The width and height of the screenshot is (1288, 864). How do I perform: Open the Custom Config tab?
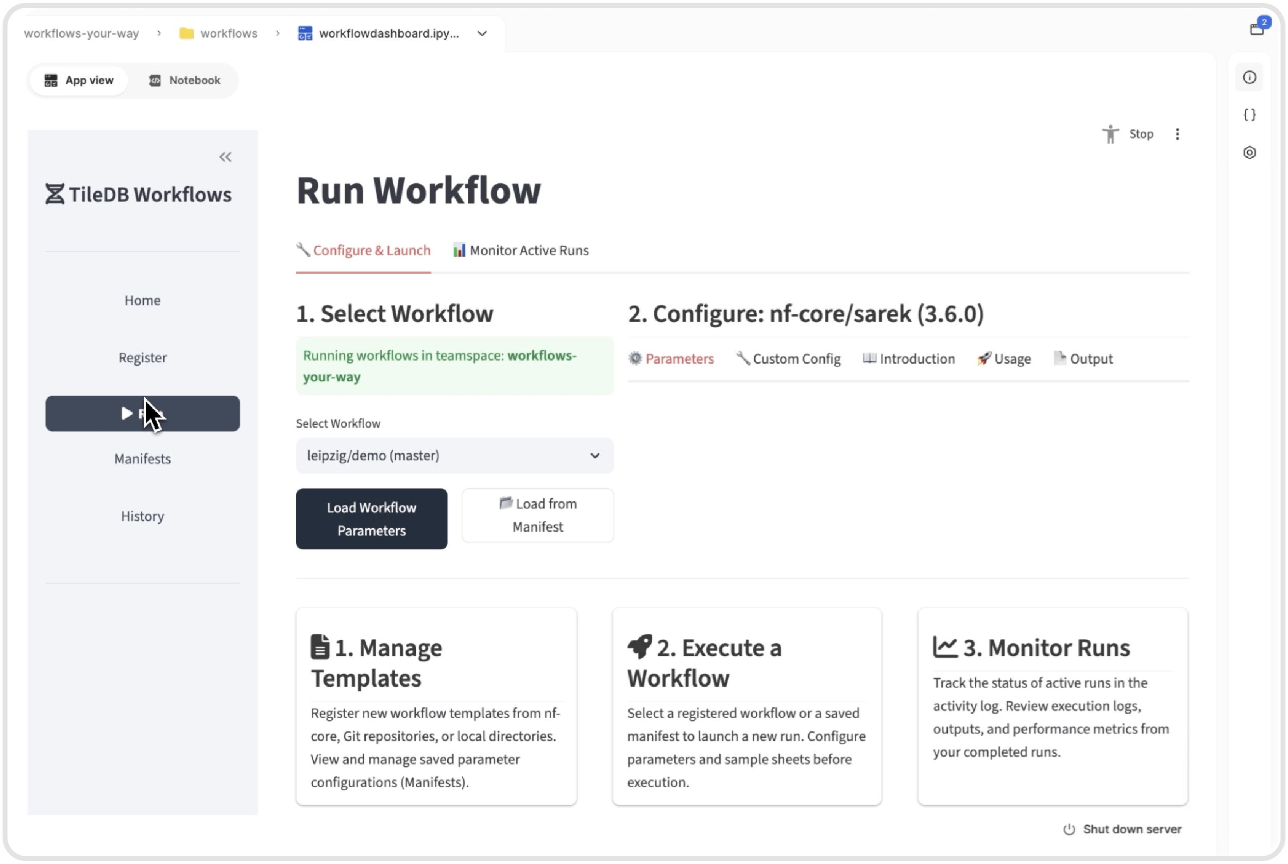(x=788, y=359)
